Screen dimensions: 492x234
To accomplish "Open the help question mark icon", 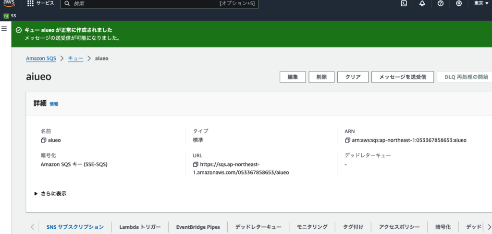I will [441, 3].
